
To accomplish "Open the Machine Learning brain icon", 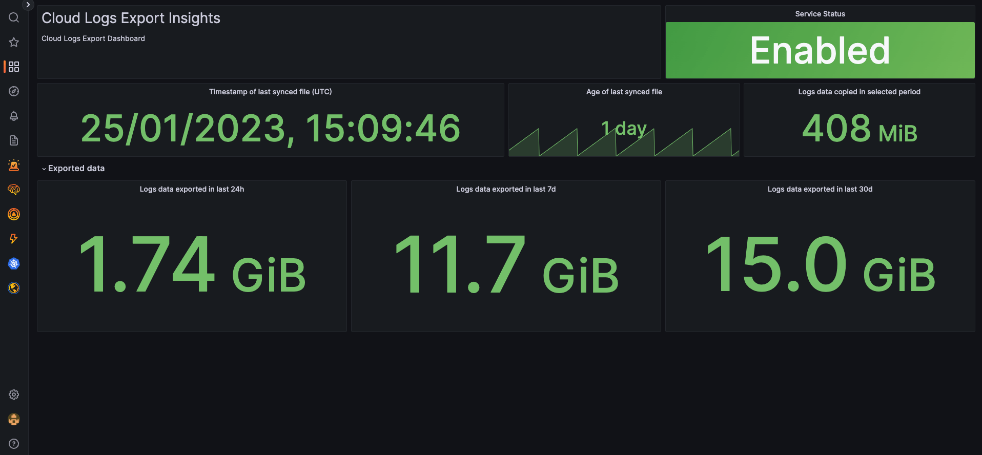I will (14, 190).
